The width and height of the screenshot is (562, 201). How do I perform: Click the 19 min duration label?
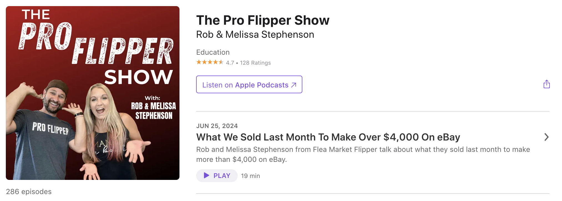point(250,175)
